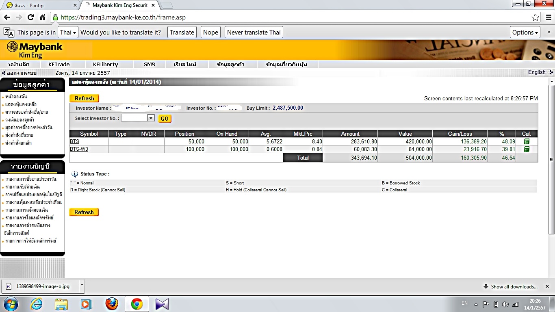Open the KELiberty menu
The image size is (555, 312).
tap(106, 64)
